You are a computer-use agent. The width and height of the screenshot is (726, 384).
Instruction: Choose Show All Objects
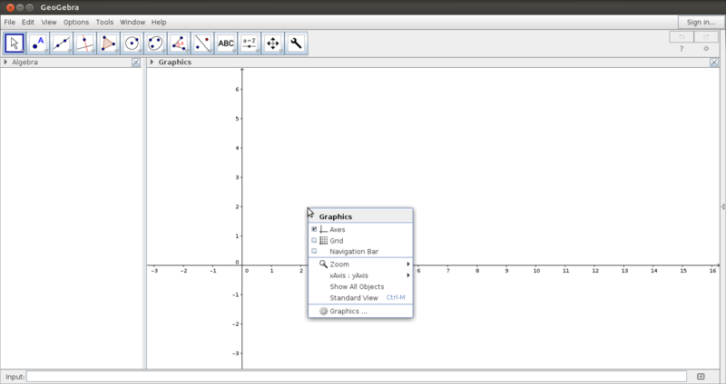coord(360,286)
